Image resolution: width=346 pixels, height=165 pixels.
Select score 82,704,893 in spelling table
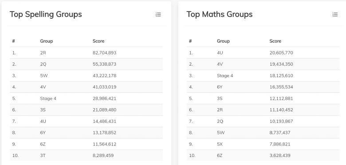pos(104,53)
